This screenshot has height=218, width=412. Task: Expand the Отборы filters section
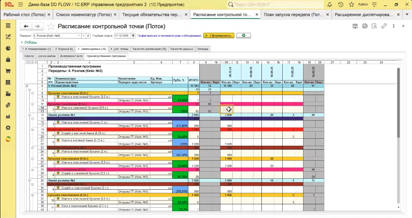28,42
